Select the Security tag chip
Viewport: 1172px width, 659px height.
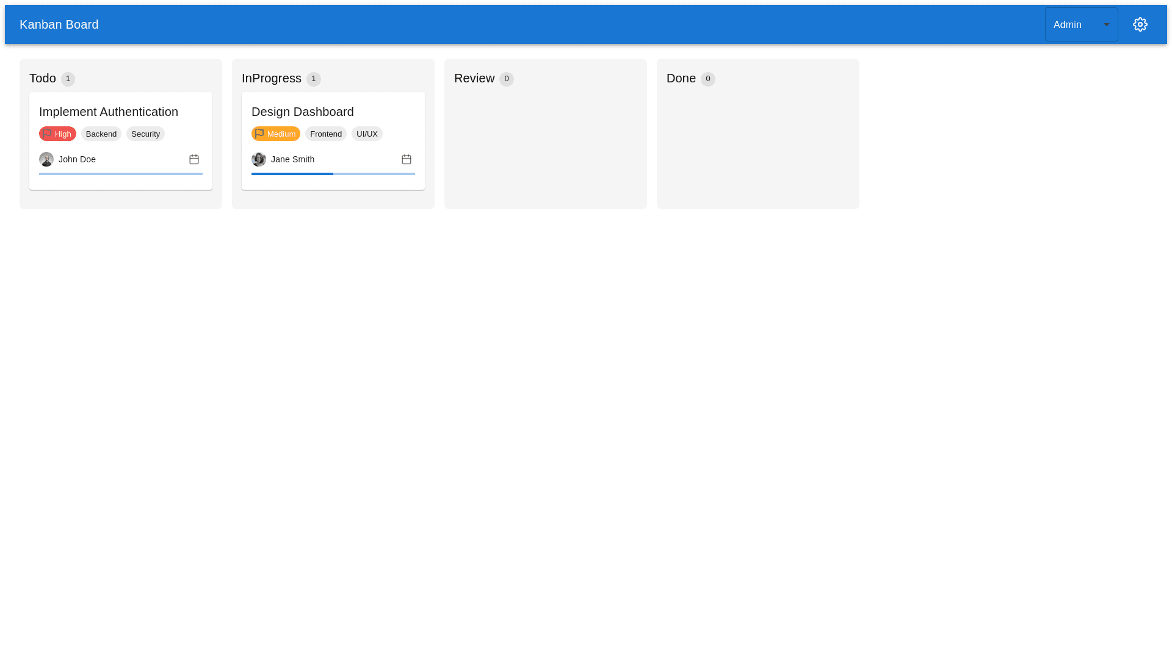pyautogui.click(x=145, y=134)
